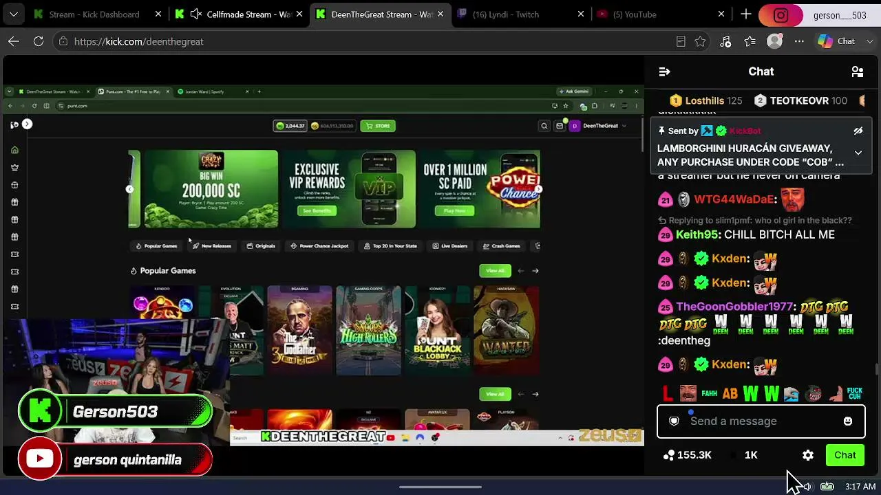Click the identity badge icon in message box
The image size is (881, 495).
[x=675, y=421]
